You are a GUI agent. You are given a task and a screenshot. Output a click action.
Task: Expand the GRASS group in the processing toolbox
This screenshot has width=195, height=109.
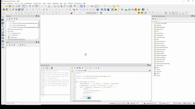[x=153, y=70]
